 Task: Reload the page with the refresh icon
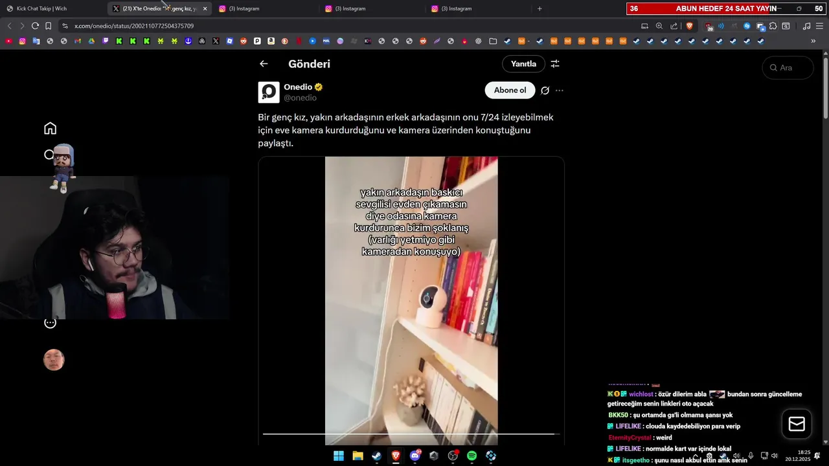35,26
